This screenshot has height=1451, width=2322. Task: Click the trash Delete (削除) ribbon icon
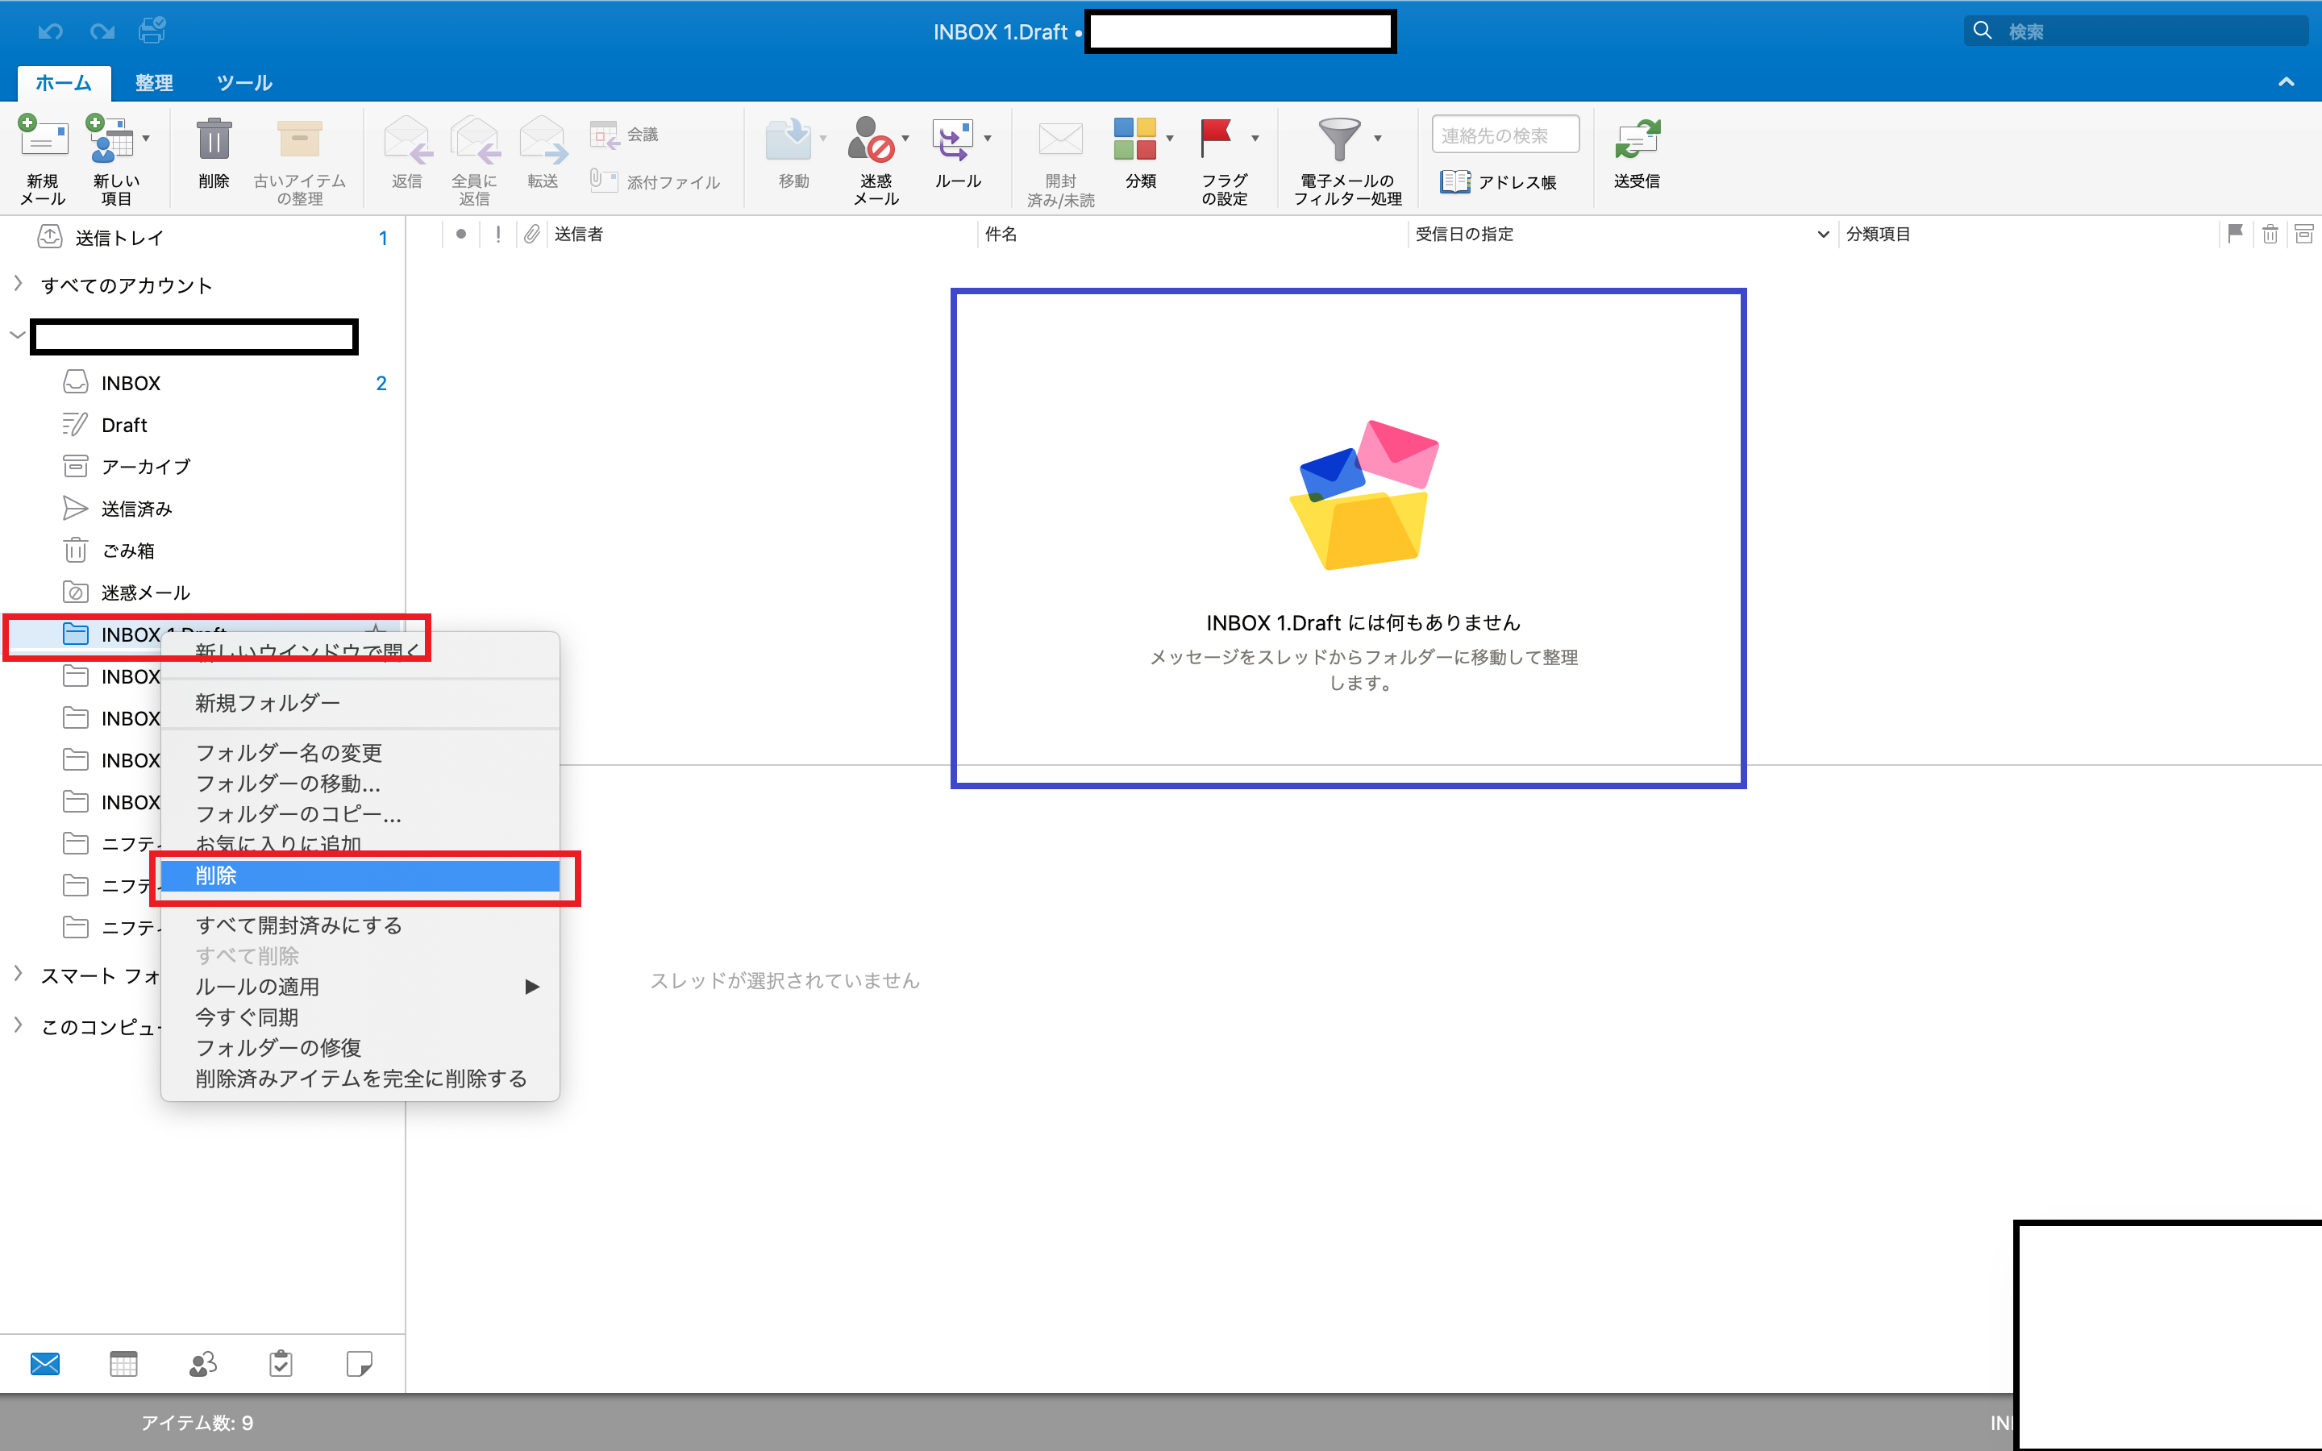[213, 140]
